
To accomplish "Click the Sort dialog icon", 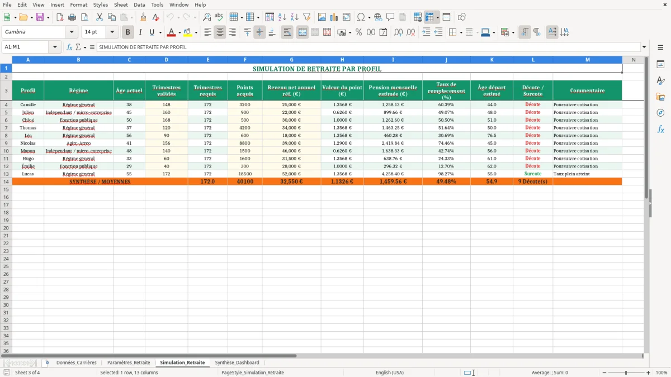I will (270, 17).
